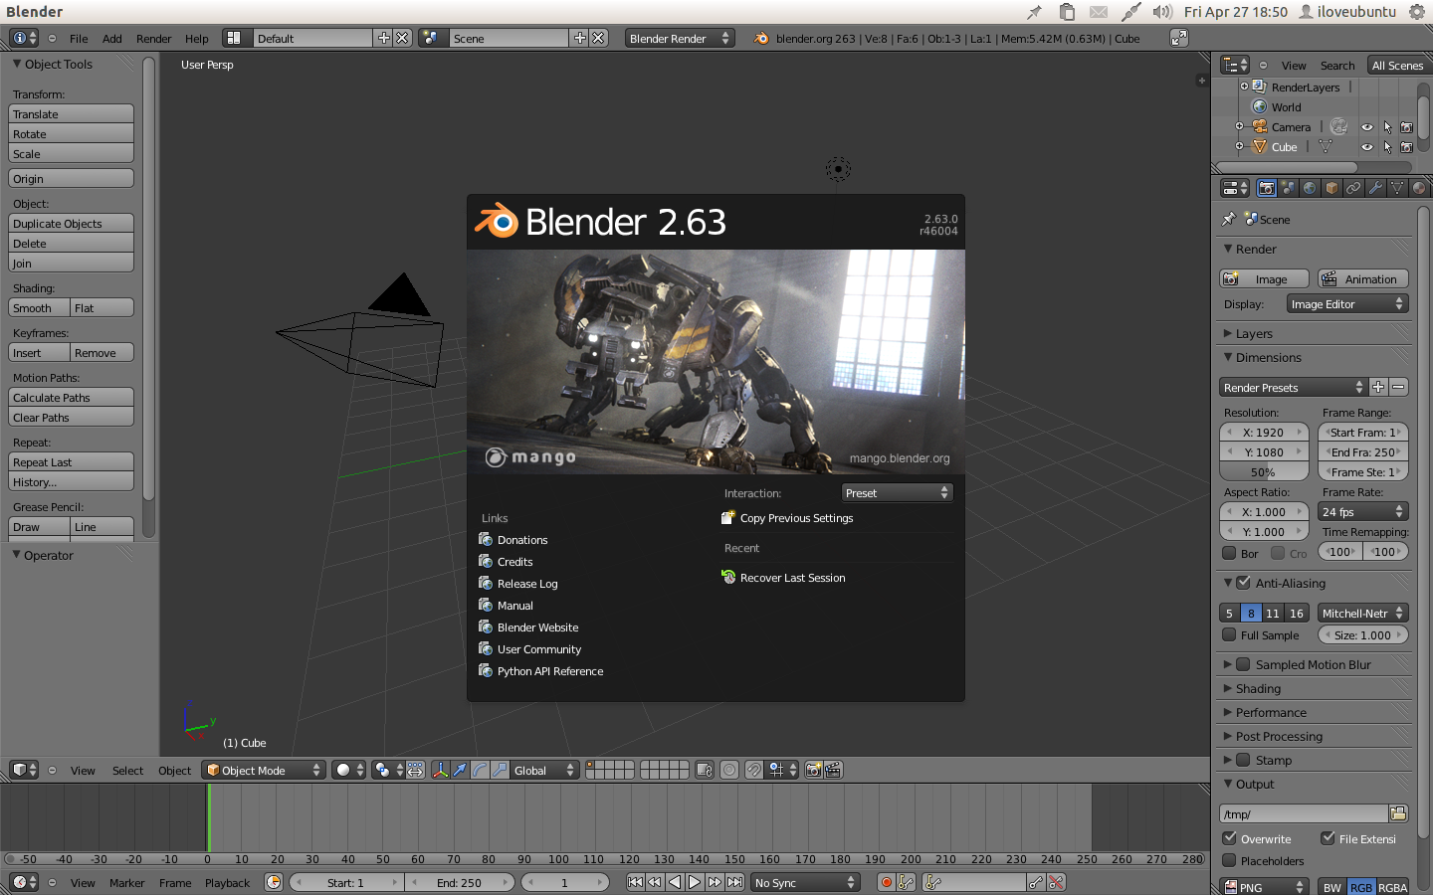Click the automatic keyframe record button
1433x895 pixels.
pos(886,882)
